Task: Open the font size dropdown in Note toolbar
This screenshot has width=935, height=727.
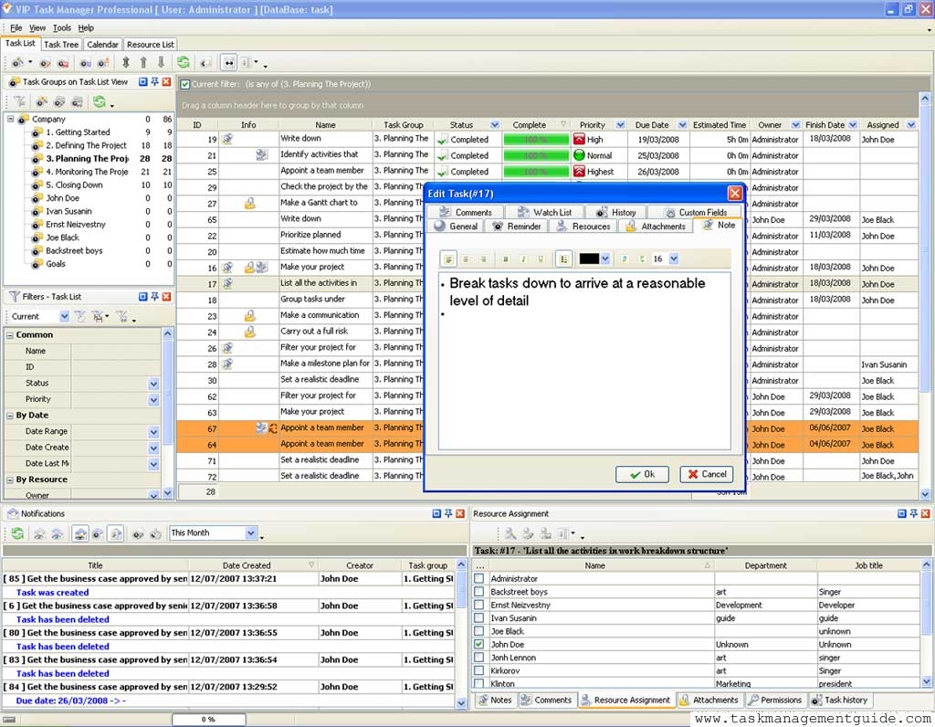Action: tap(673, 258)
